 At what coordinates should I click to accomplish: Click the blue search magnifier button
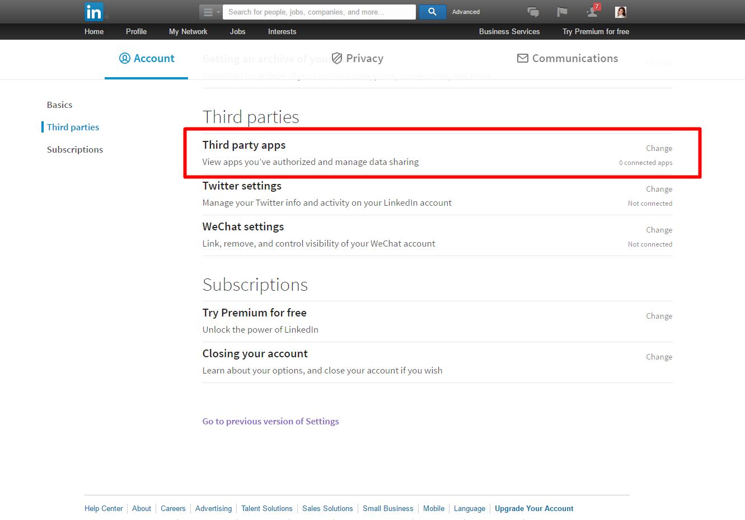(x=432, y=12)
